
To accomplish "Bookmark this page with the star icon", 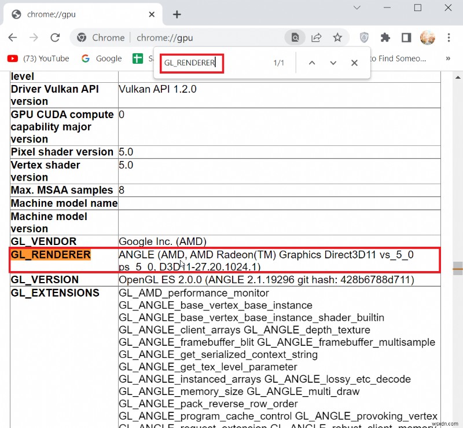I will coord(337,38).
